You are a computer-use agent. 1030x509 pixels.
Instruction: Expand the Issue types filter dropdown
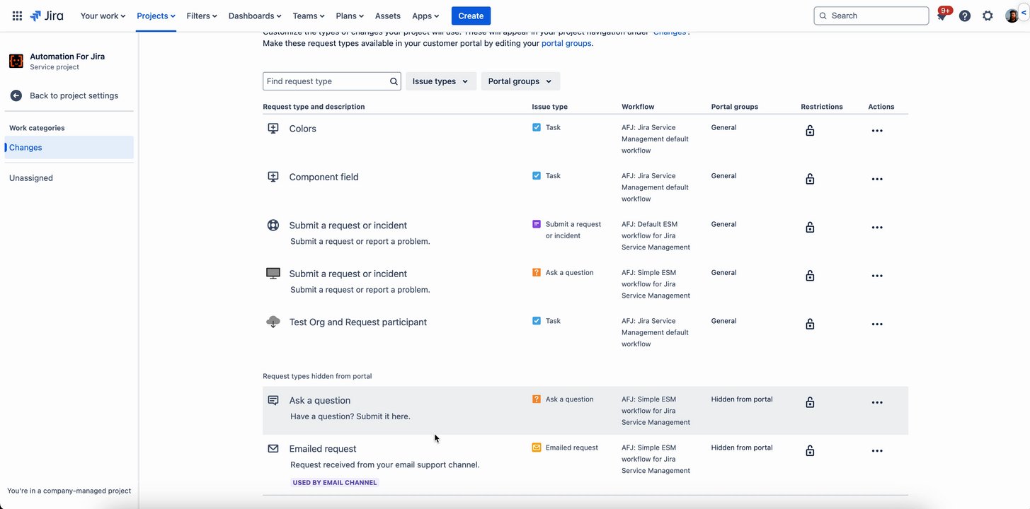440,81
